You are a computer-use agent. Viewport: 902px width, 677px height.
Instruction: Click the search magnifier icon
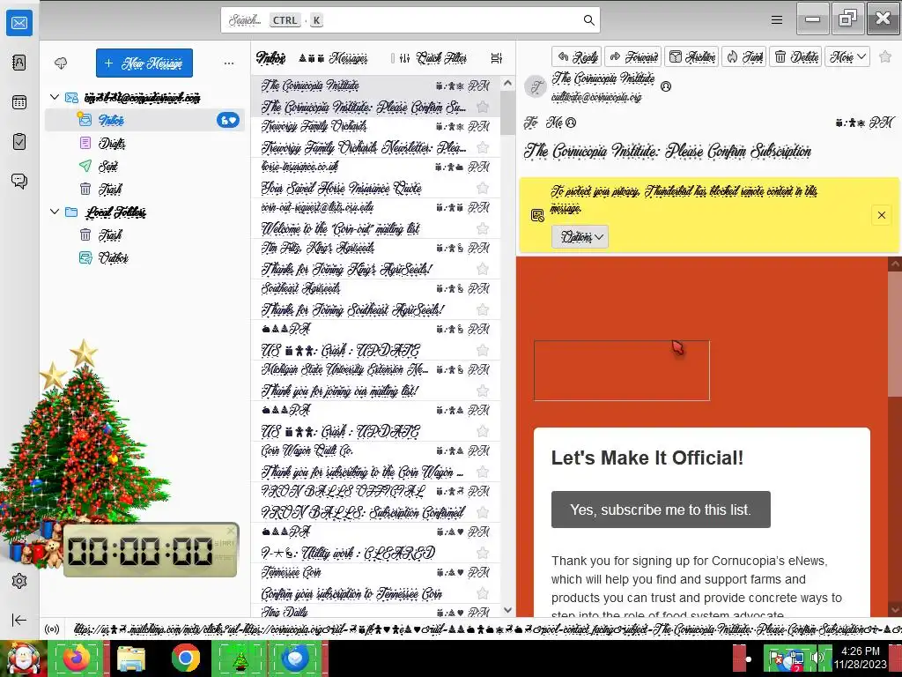click(588, 20)
